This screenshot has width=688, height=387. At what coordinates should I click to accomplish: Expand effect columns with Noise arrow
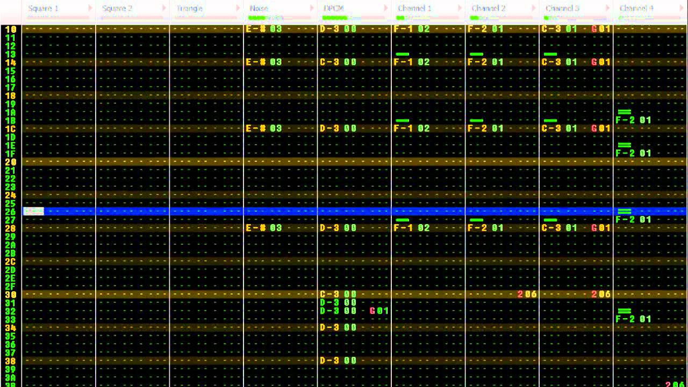pyautogui.click(x=312, y=9)
